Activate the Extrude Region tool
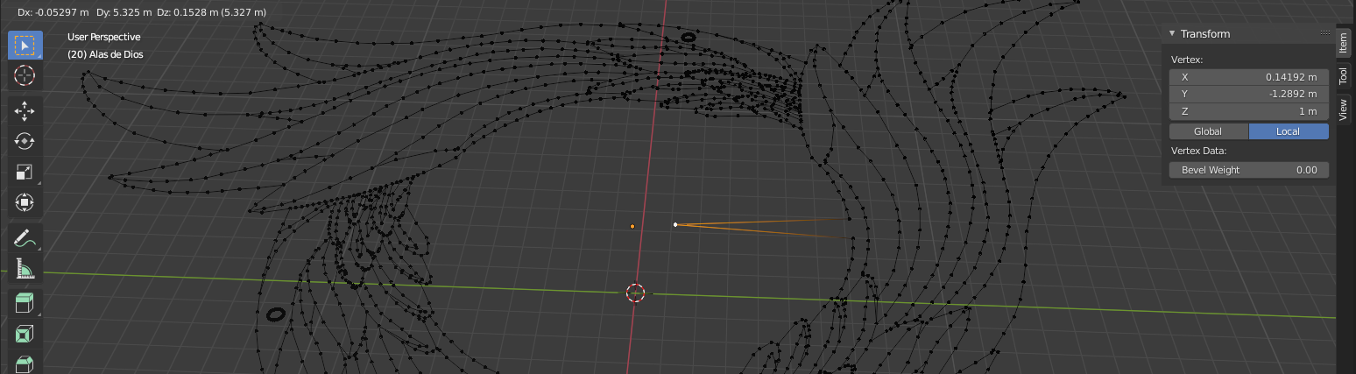The width and height of the screenshot is (1356, 374). (25, 303)
